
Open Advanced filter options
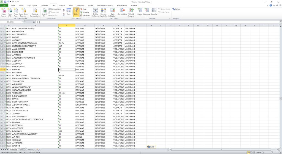click(85, 15)
